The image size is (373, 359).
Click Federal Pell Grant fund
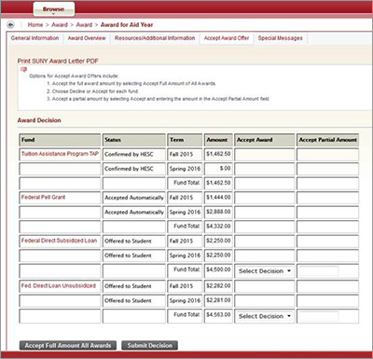coord(44,197)
